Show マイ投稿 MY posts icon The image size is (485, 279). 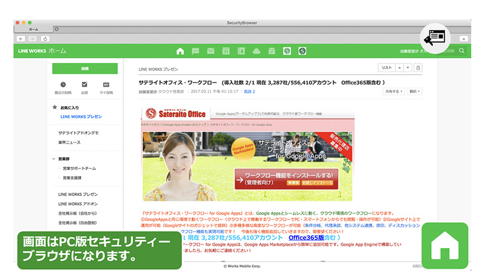(x=106, y=85)
